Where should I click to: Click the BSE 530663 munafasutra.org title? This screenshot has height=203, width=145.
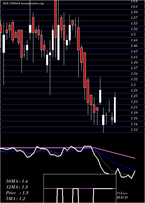[23, 3]
